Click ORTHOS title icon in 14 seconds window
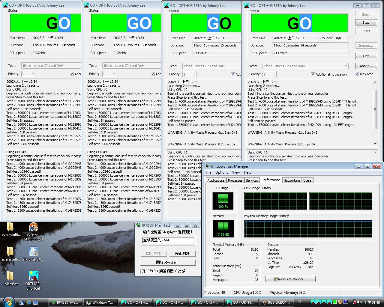The width and height of the screenshot is (384, 307). click(x=246, y=5)
